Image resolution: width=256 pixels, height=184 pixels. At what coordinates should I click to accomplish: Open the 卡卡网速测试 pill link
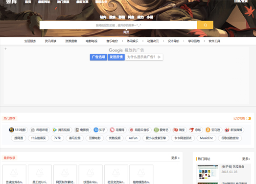pos(183,138)
